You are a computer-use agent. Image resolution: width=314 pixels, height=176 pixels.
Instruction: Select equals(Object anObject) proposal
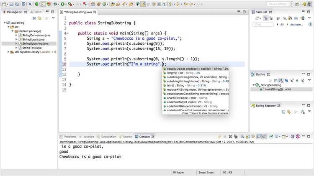point(196,69)
